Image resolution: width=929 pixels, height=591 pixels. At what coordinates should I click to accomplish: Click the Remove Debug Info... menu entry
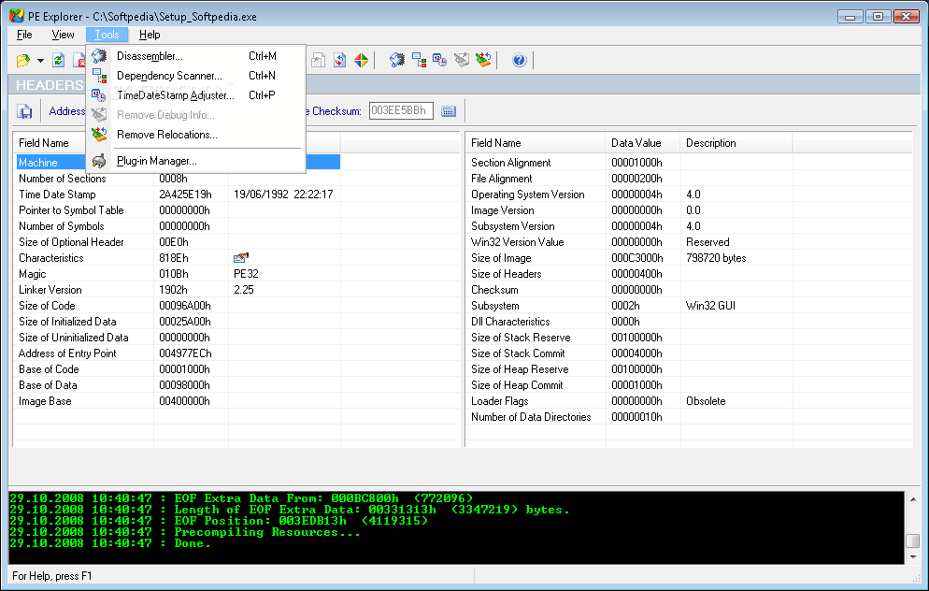tap(195, 114)
